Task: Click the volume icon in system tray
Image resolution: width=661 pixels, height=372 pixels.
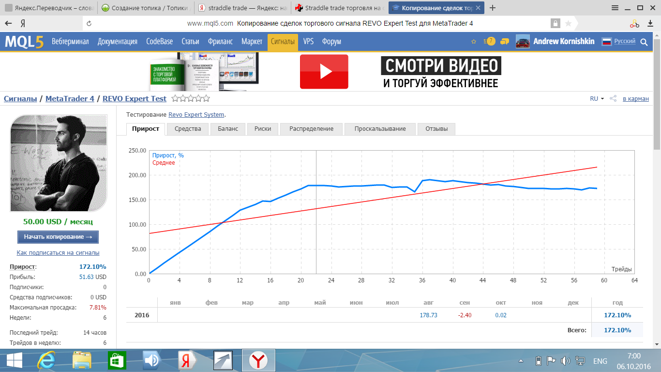Action: click(565, 361)
